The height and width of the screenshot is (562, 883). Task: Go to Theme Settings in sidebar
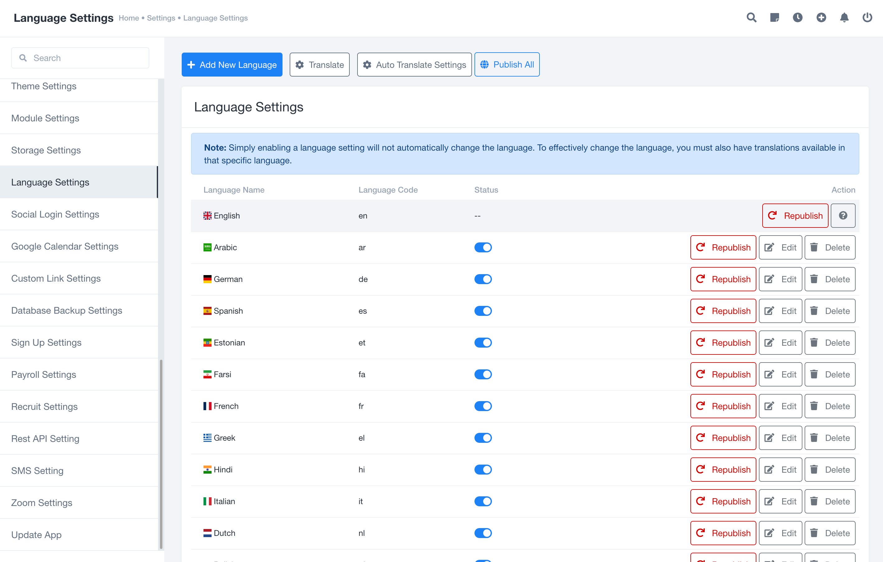(44, 87)
